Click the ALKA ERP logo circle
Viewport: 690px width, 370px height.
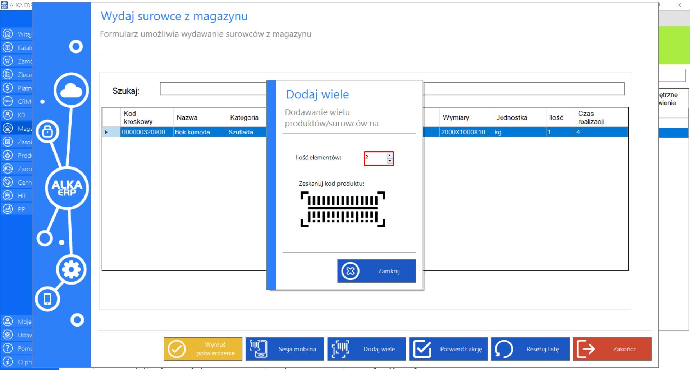coord(67,188)
